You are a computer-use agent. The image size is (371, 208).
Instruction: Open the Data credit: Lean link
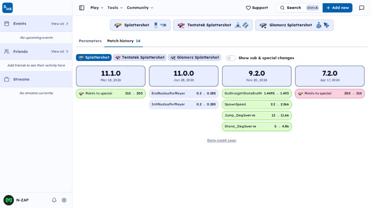(222, 141)
